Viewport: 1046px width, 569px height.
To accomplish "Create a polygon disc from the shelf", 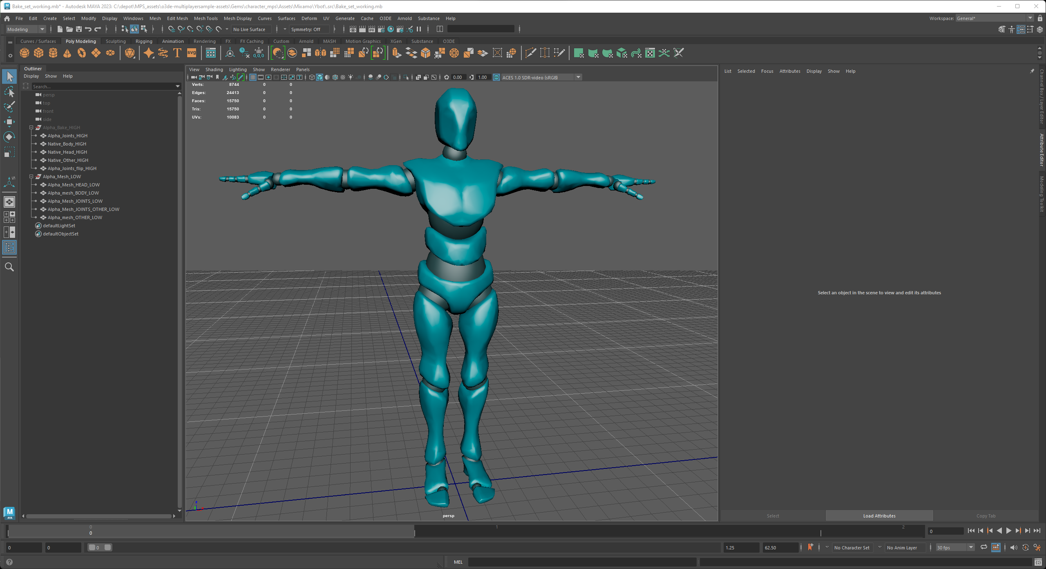I will [110, 53].
